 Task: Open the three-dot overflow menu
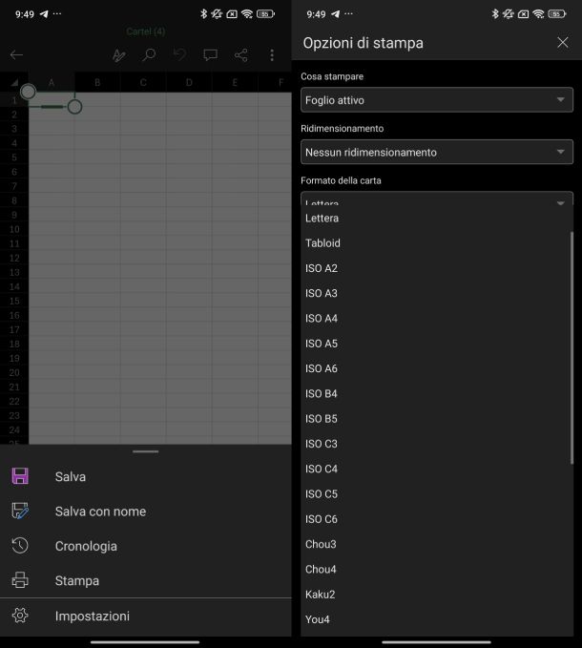[x=272, y=55]
